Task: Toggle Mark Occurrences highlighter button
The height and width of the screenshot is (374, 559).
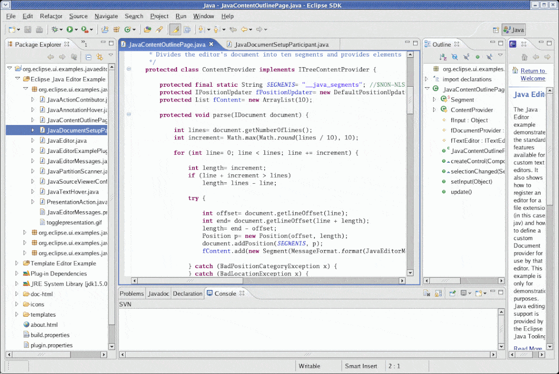Action: [x=175, y=29]
